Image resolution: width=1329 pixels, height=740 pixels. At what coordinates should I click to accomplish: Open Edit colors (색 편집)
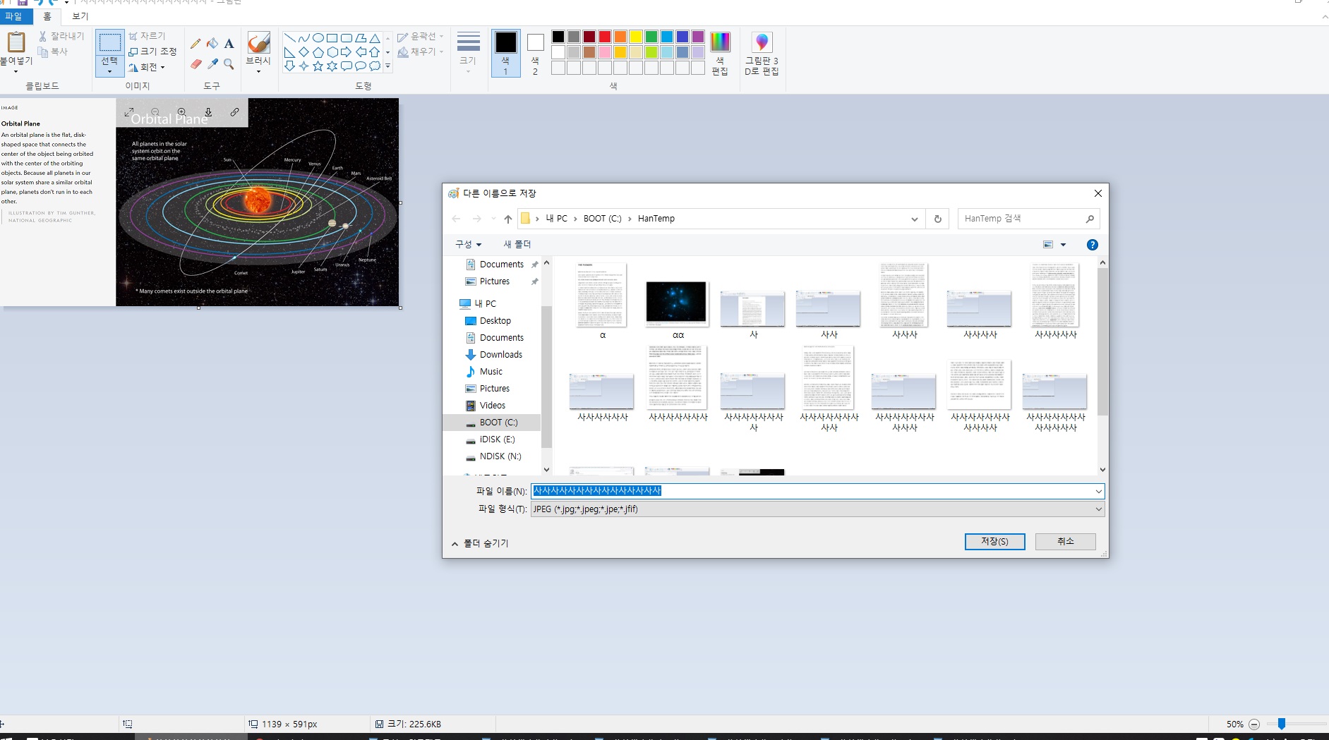[720, 54]
